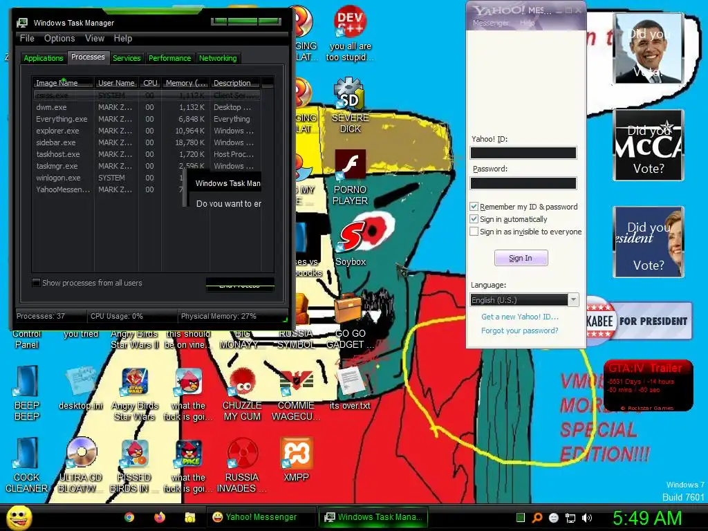Open the COCK CLEANER desktop icon
Screen dimensions: 708x531
[27, 453]
